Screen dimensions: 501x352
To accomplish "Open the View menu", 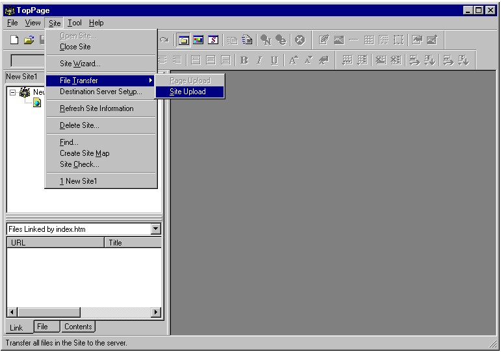I will (x=32, y=23).
